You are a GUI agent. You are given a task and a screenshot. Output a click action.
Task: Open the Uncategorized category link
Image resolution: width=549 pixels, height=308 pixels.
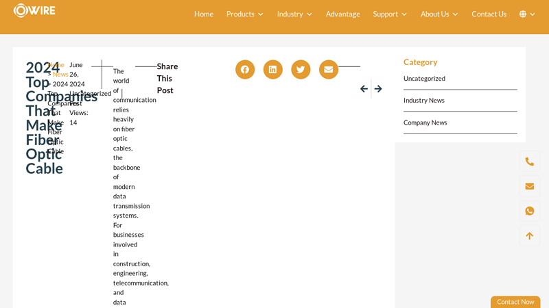click(424, 79)
